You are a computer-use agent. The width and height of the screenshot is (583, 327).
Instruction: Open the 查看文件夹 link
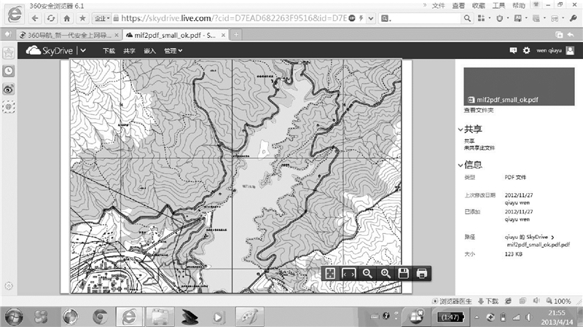click(x=479, y=111)
